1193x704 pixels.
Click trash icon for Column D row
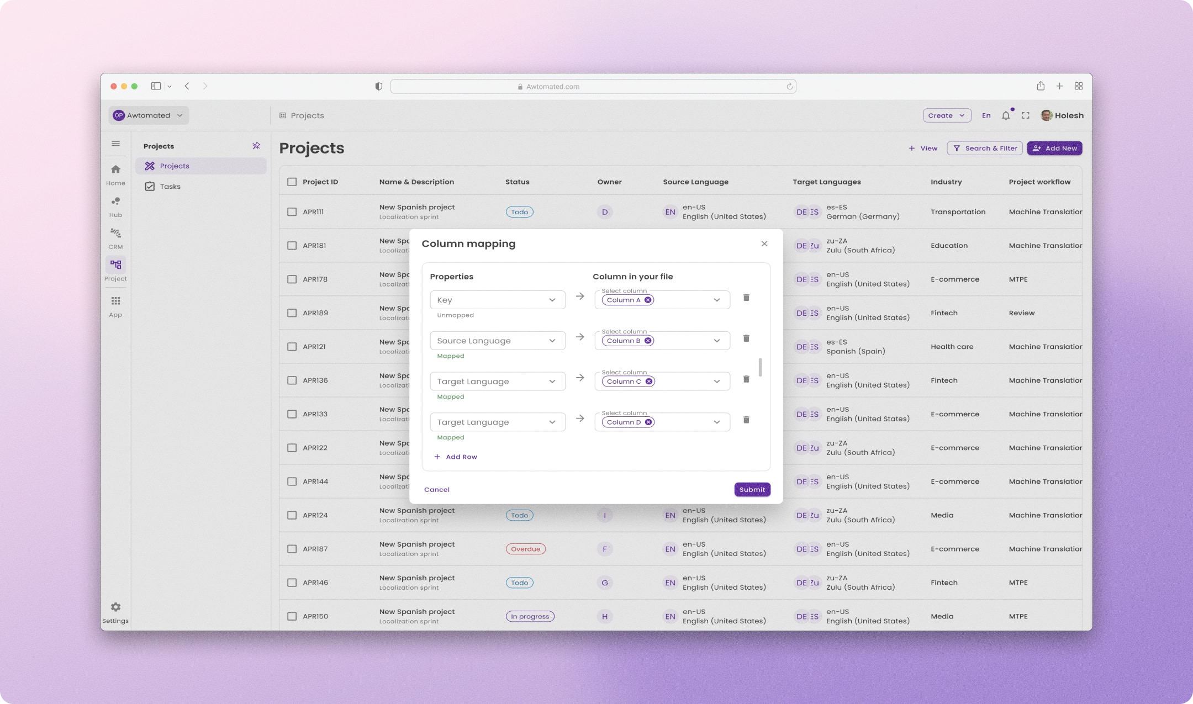(746, 420)
